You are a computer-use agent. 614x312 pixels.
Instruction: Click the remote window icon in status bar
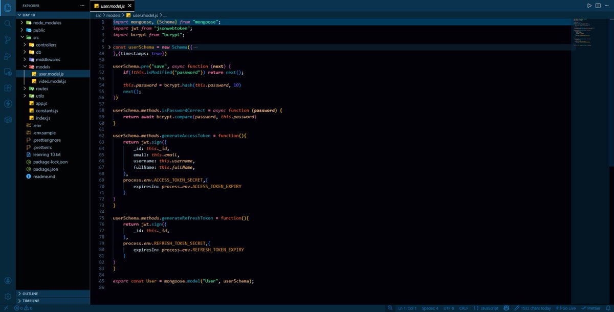pos(6,308)
